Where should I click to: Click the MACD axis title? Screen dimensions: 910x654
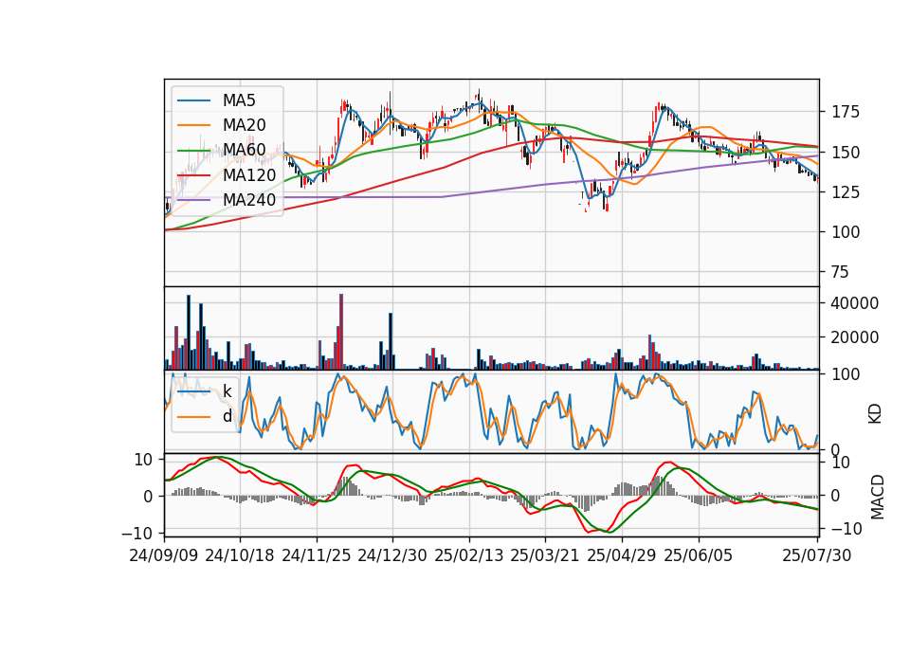(878, 498)
